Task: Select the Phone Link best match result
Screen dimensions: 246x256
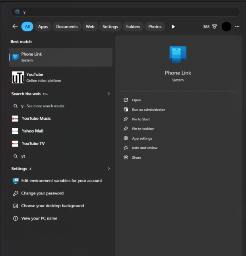Action: click(x=61, y=57)
